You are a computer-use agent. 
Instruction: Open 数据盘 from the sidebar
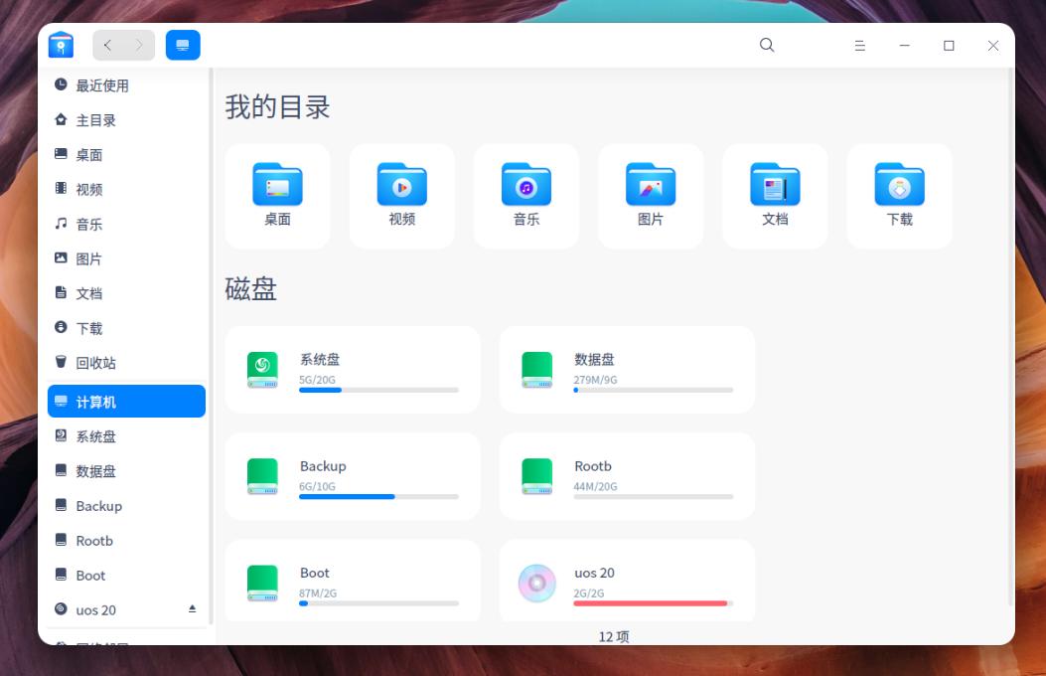point(94,470)
